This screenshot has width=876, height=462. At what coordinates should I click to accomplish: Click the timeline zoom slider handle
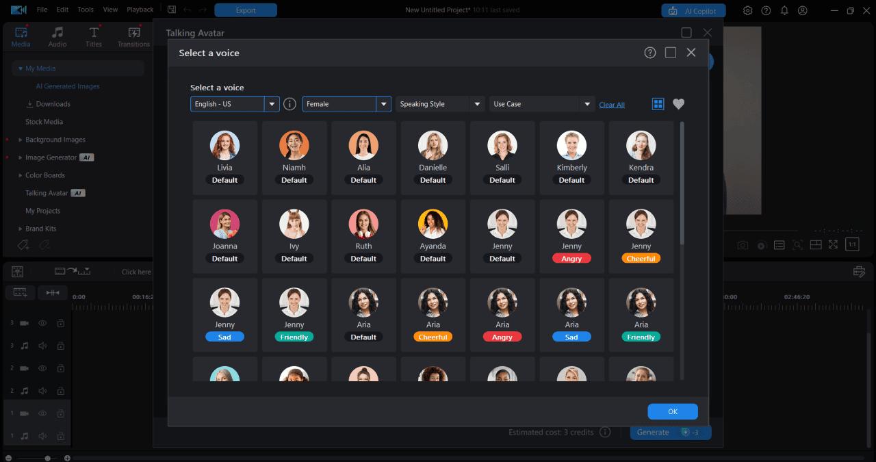click(x=47, y=458)
